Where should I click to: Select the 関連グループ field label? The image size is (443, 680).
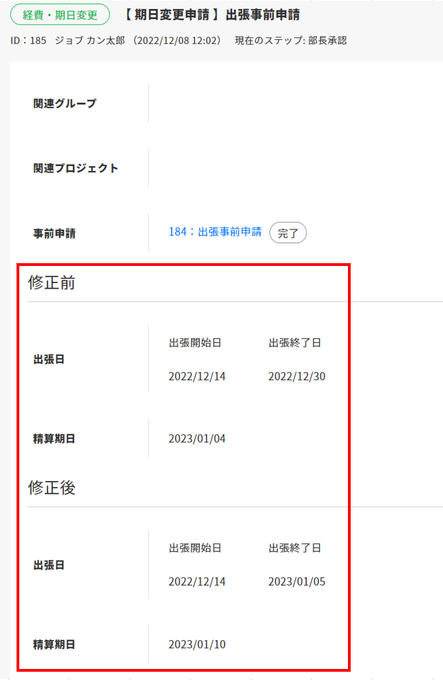pos(65,103)
